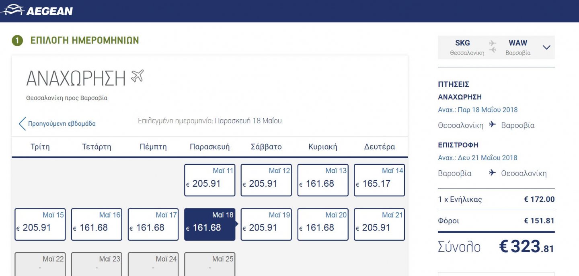
Task: Click the Παρασκευή column header
Action: pos(209,147)
